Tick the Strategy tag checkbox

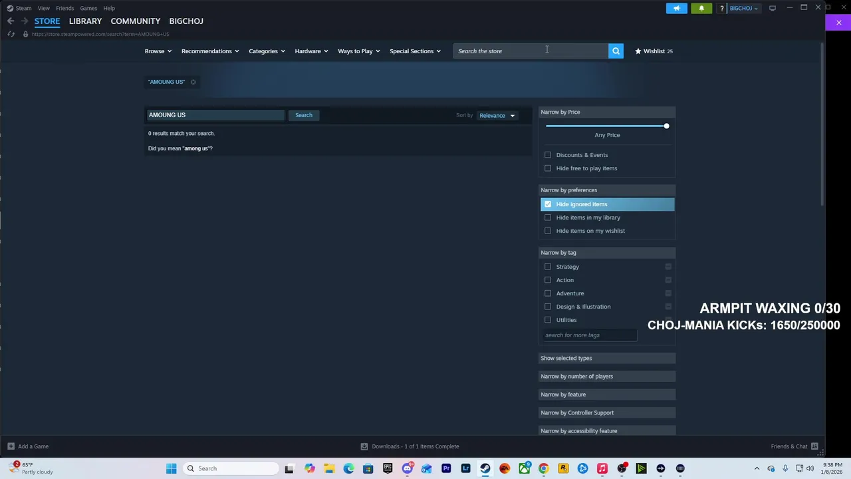coord(548,267)
